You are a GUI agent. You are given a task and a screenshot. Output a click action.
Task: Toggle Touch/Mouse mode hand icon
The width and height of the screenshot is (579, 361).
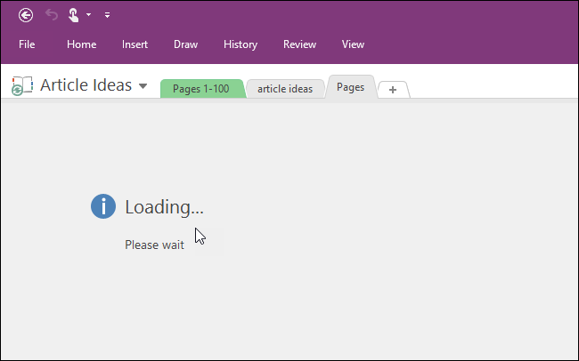[x=73, y=15]
